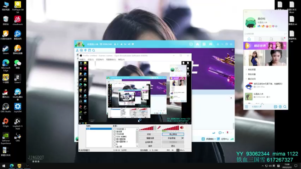Click the Logitech G HUB desktop icon
Image resolution: width=301 pixels, height=169 pixels.
[18, 124]
